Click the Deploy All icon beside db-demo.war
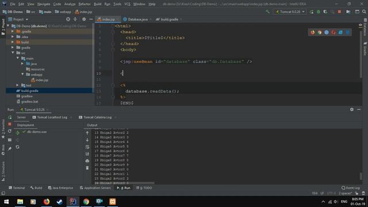 (x=18, y=133)
